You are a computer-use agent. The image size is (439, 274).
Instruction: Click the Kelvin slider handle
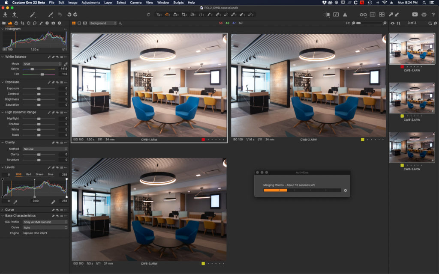tap(32, 69)
